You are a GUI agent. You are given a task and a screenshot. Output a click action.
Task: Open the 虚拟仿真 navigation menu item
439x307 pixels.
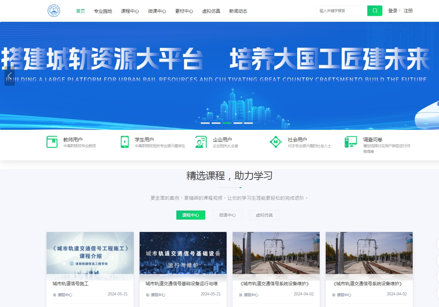(211, 11)
